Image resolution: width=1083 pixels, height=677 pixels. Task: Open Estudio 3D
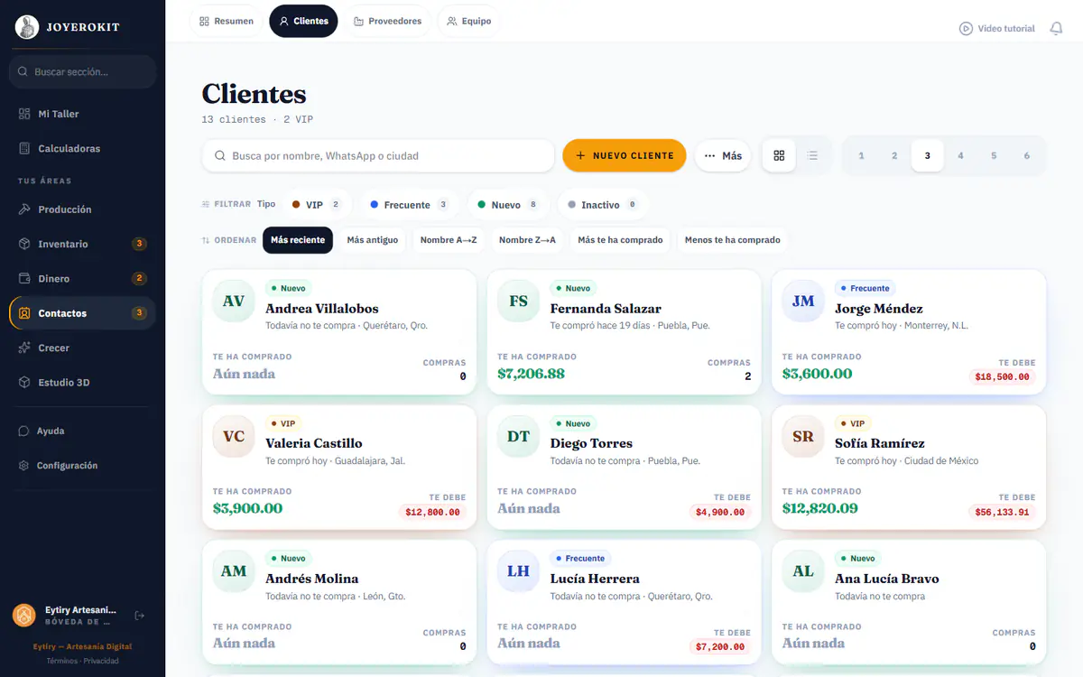82,383
